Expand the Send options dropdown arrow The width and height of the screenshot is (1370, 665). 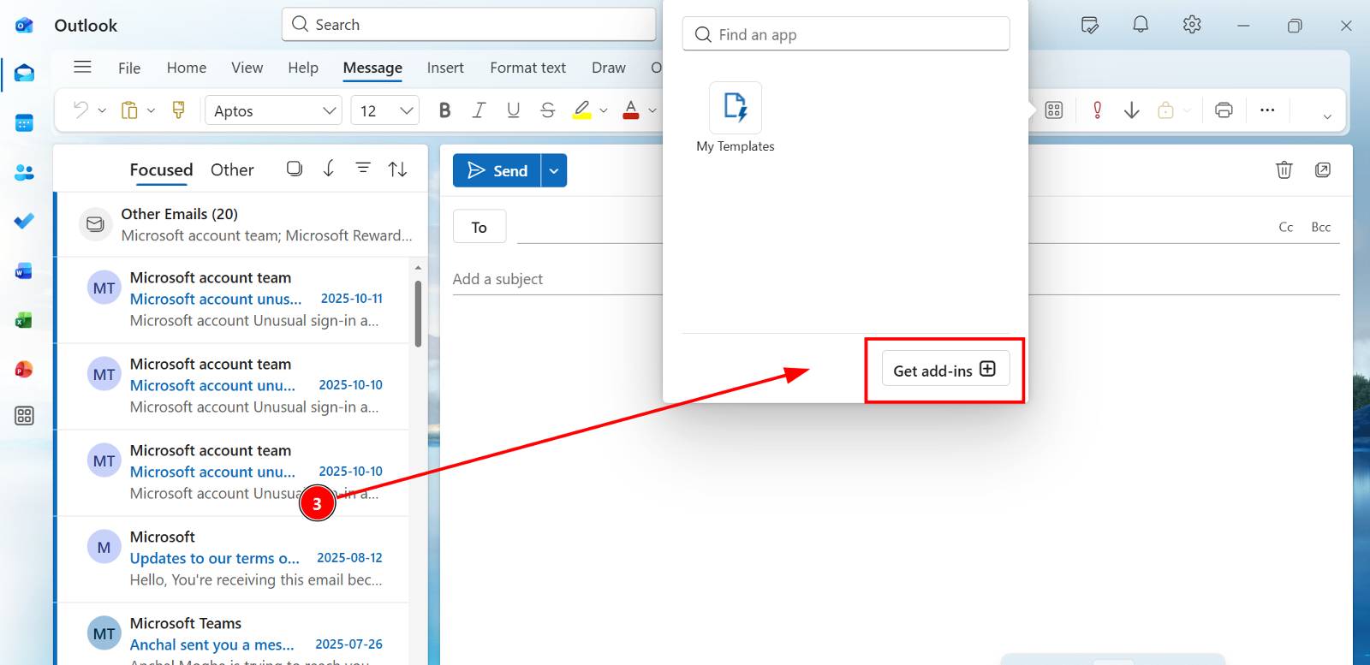pos(554,171)
